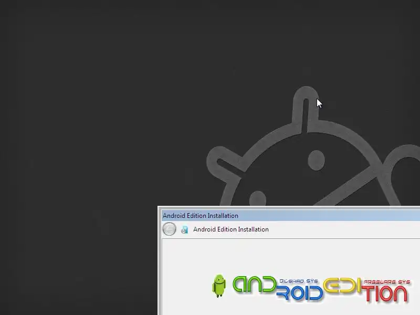The width and height of the screenshot is (420, 315).
Task: Click the installer icon beside the header title
Action: [x=185, y=229]
